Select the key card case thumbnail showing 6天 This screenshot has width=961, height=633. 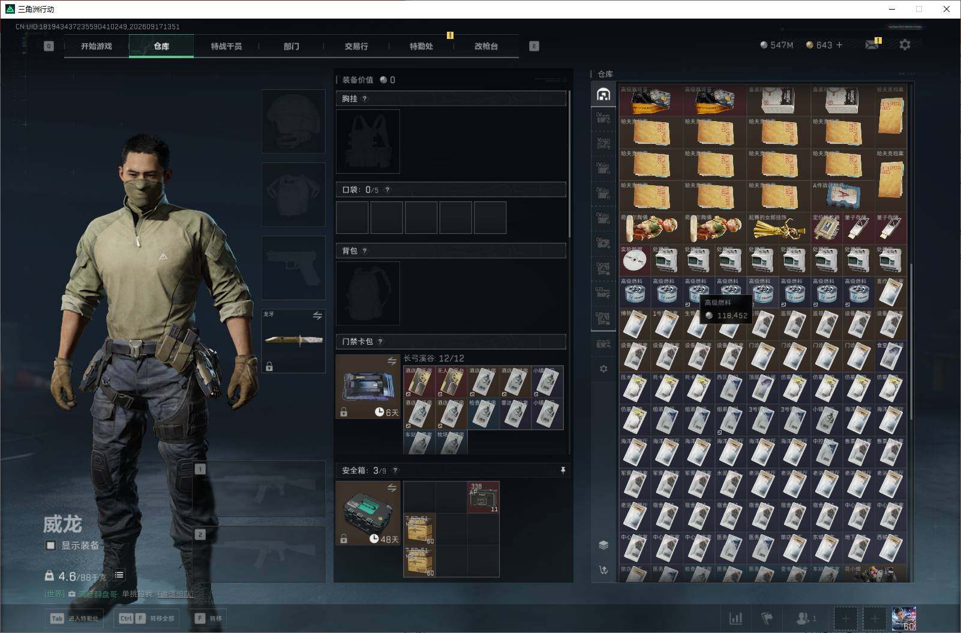368,387
